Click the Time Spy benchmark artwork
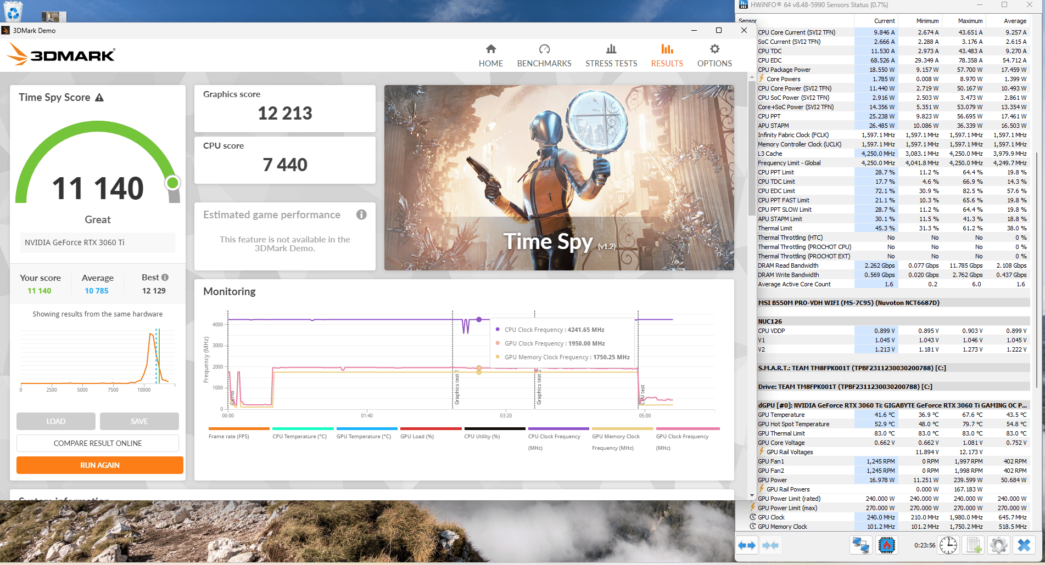Screen dimensions: 1045x565 pos(559,178)
